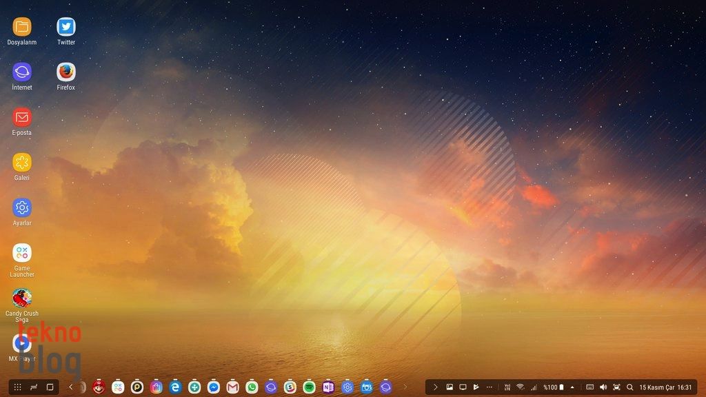Open the E-posta mail app
This screenshot has width=706, height=397.
[22, 118]
